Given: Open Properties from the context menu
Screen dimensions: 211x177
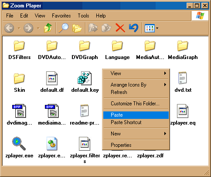Looking at the screenshot, I should (136, 145).
